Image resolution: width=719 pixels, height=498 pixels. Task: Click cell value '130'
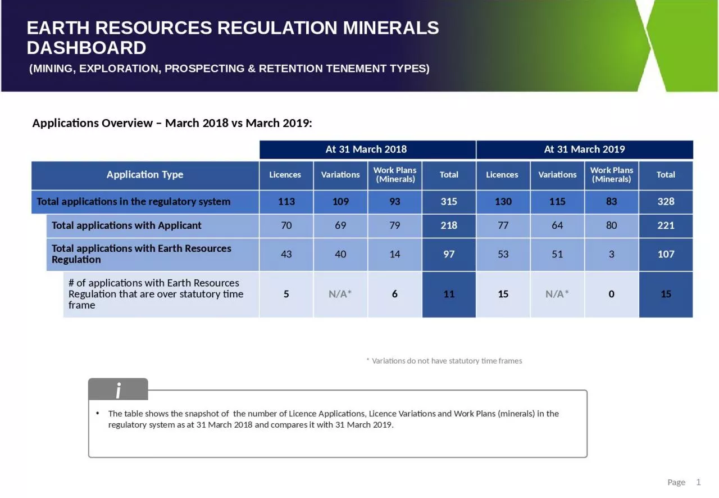click(x=503, y=202)
